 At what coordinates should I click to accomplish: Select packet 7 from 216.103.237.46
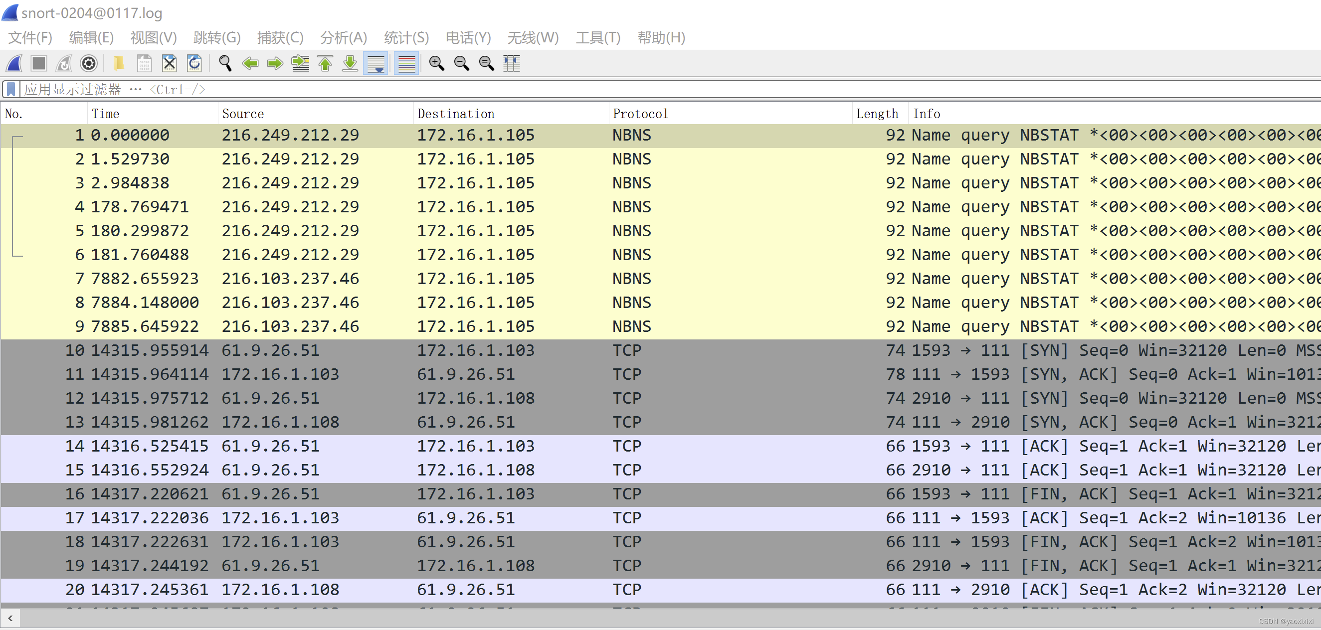pyautogui.click(x=660, y=279)
